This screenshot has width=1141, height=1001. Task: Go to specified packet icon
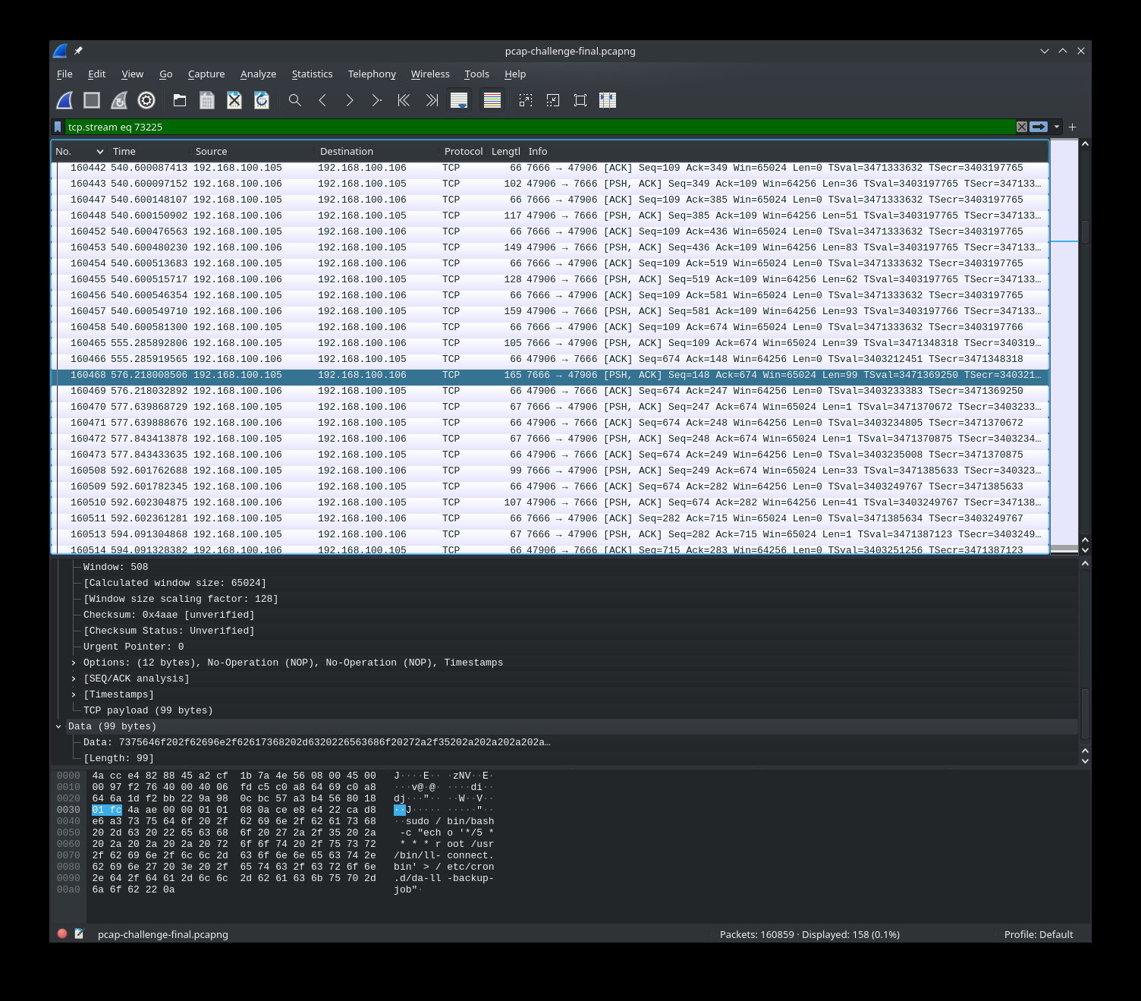[x=377, y=100]
